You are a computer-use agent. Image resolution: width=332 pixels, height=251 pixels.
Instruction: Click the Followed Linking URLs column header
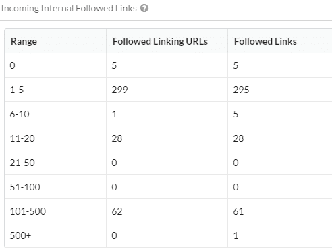click(160, 41)
